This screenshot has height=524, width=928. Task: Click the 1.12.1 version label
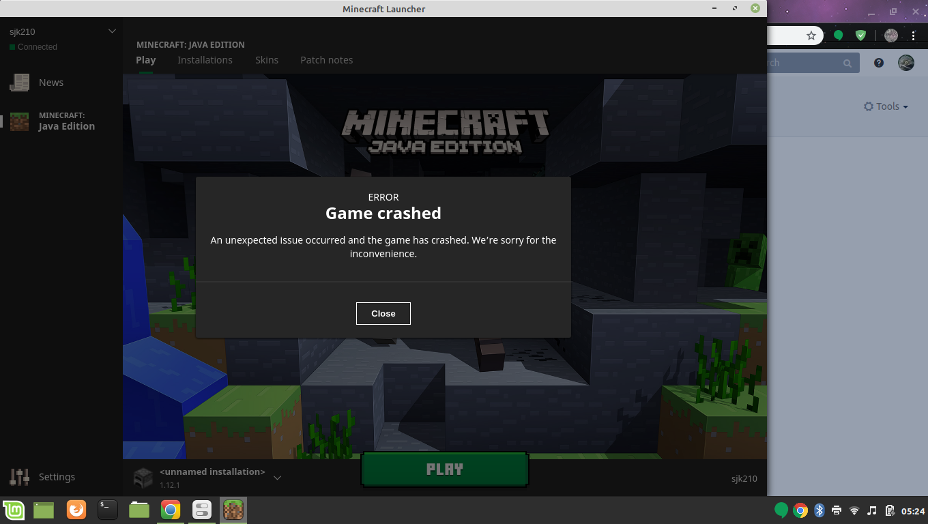coord(170,485)
